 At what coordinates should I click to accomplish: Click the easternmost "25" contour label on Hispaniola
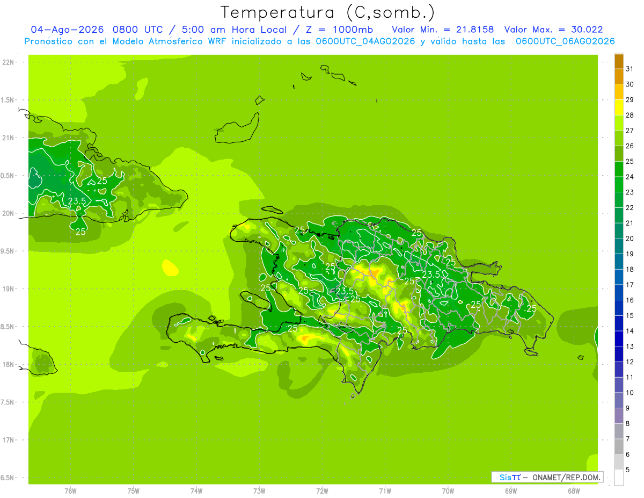coord(531,308)
